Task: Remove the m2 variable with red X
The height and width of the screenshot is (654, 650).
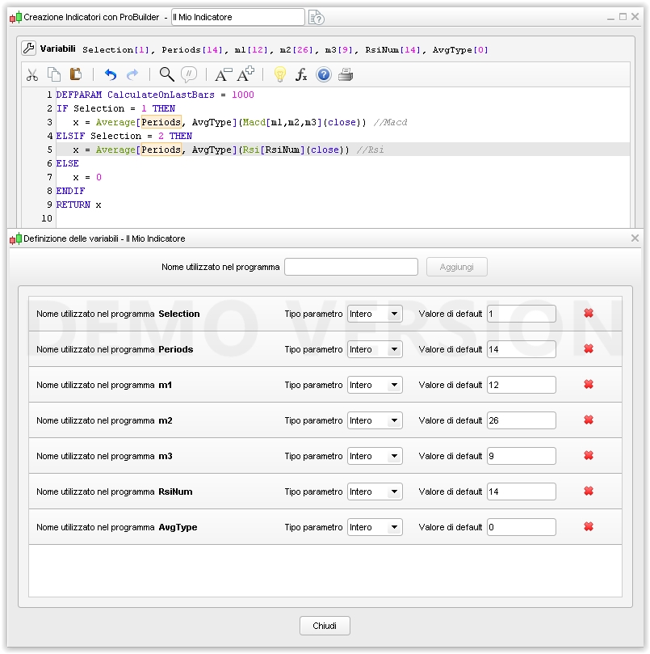Action: point(589,420)
